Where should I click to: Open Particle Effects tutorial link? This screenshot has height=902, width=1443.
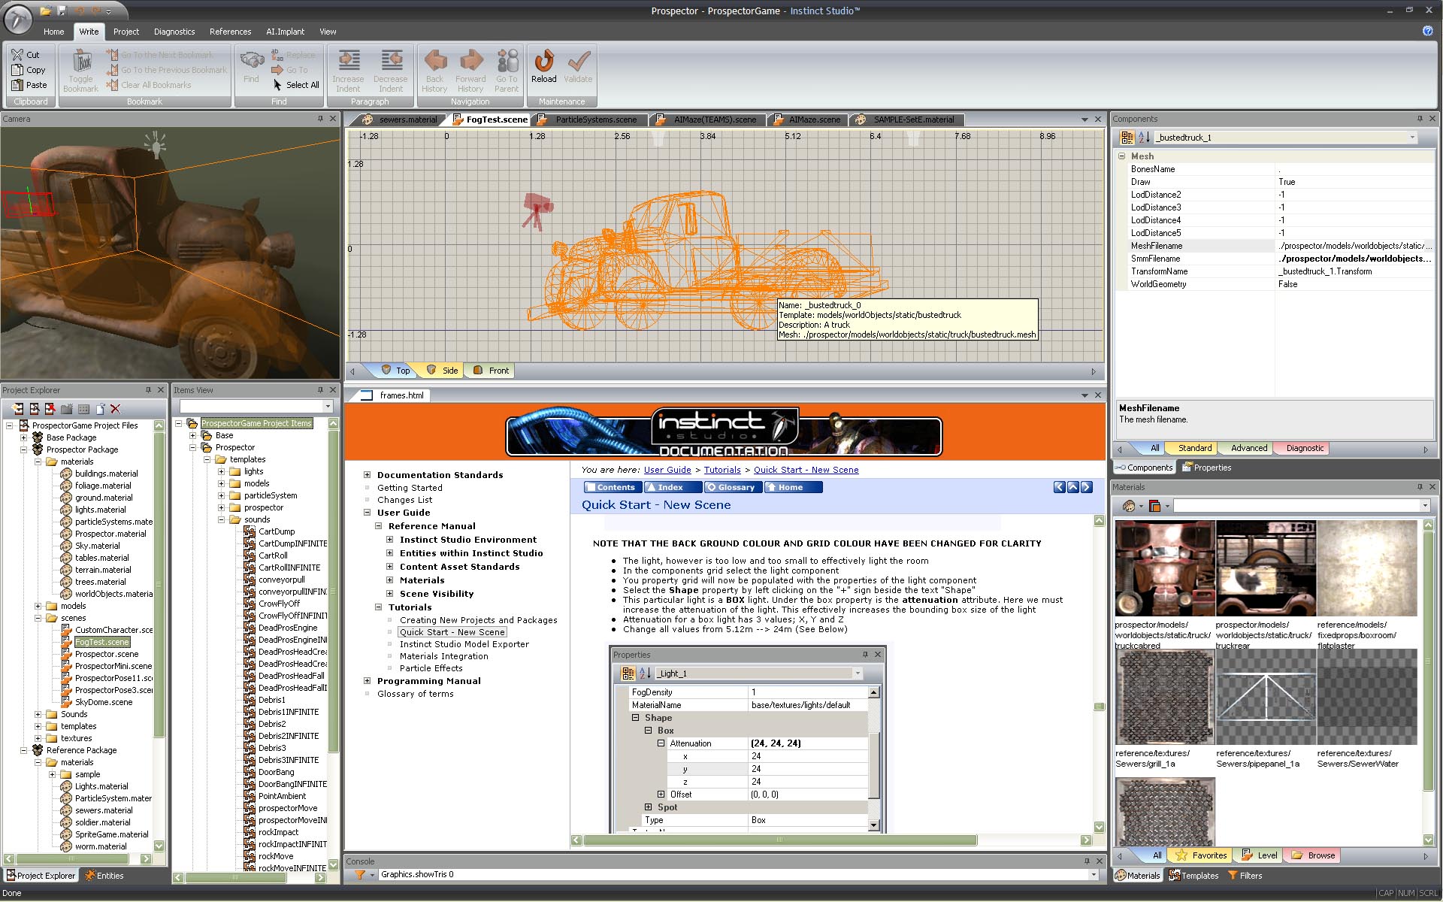[x=431, y=668]
